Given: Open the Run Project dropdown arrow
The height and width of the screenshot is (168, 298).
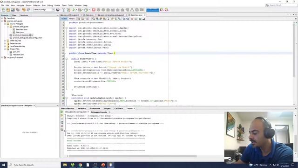Looking at the screenshot, I should point(76,10).
